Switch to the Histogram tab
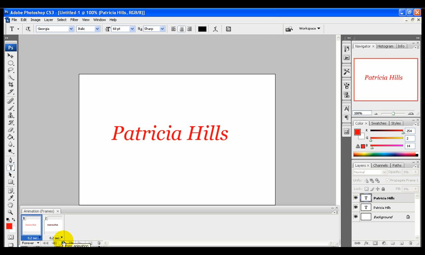 pyautogui.click(x=385, y=46)
